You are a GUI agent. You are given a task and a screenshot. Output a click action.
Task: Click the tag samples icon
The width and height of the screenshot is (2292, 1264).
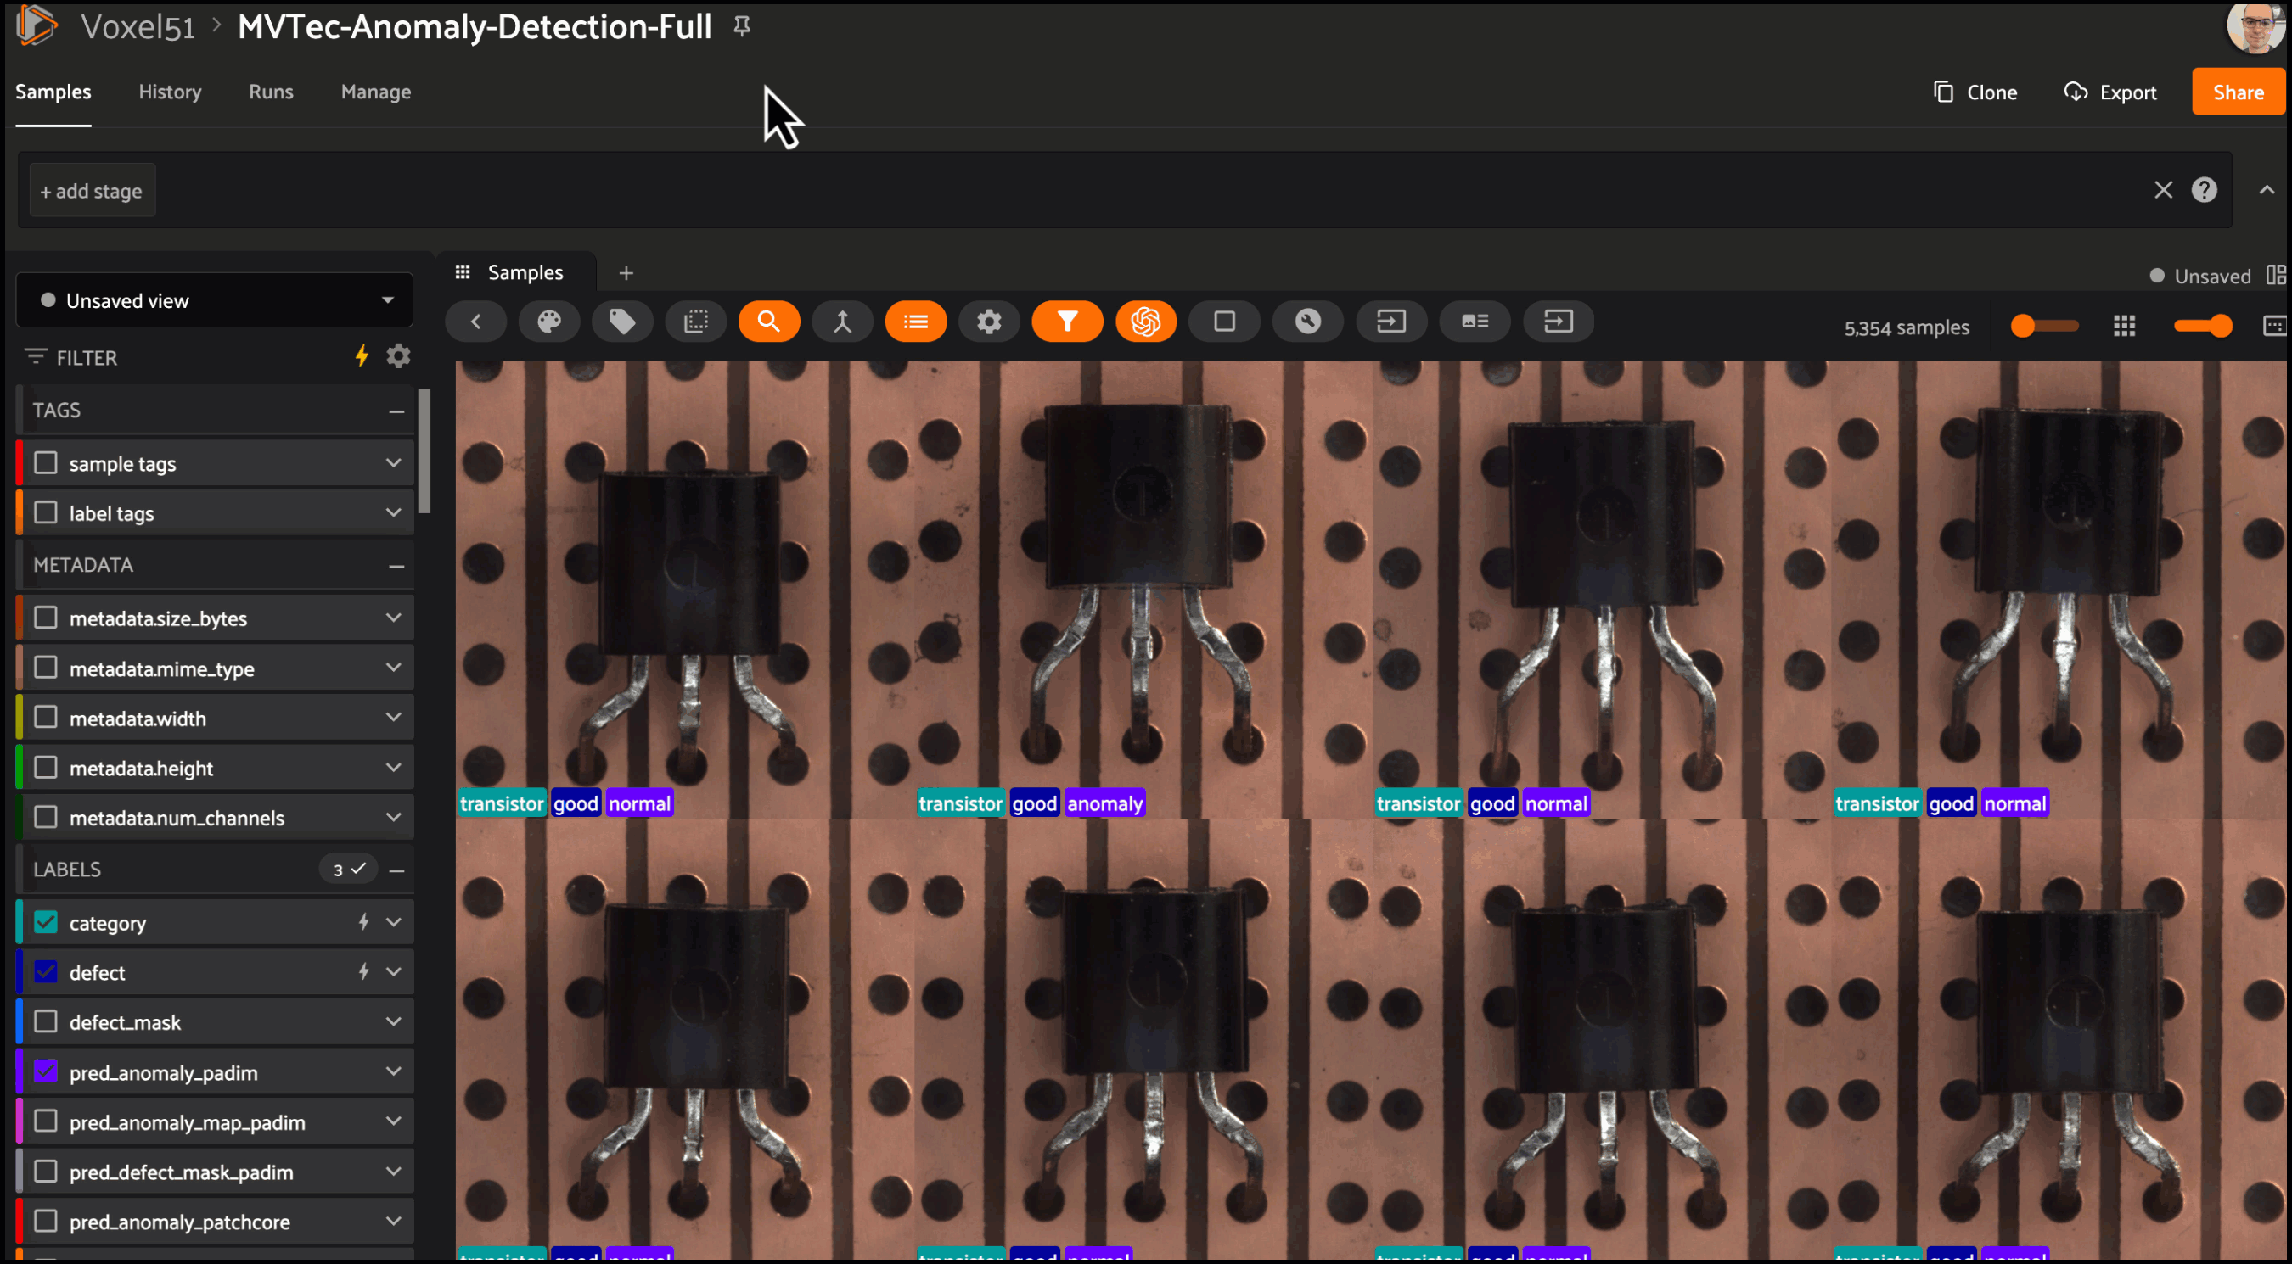(x=622, y=322)
